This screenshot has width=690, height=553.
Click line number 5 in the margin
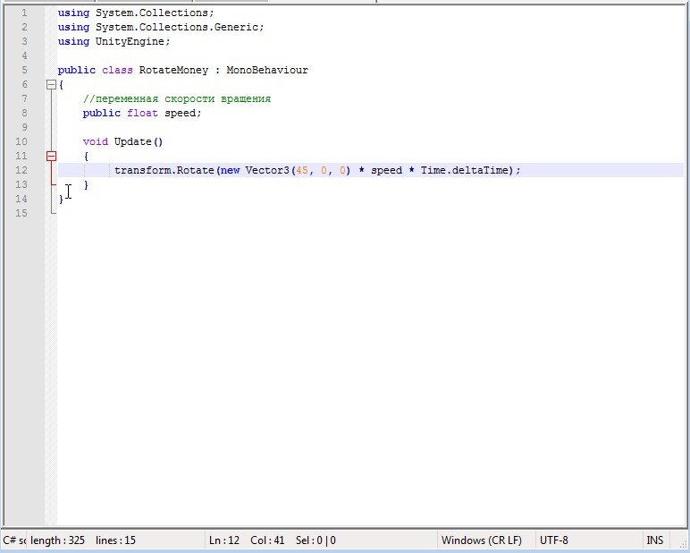click(x=24, y=70)
